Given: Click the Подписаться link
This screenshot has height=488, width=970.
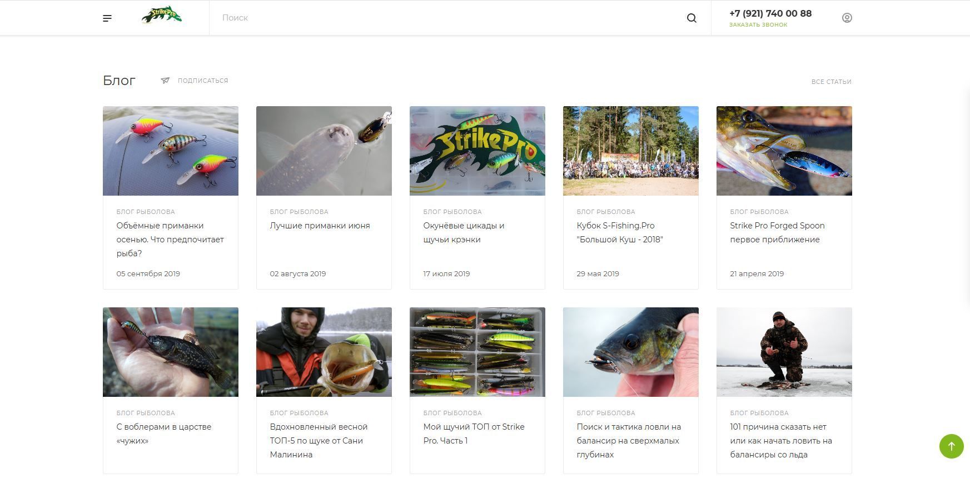Looking at the screenshot, I should point(203,81).
